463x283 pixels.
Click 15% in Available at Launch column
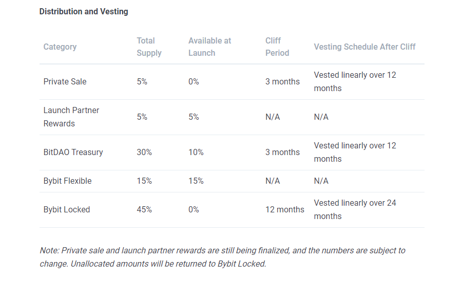[196, 181]
